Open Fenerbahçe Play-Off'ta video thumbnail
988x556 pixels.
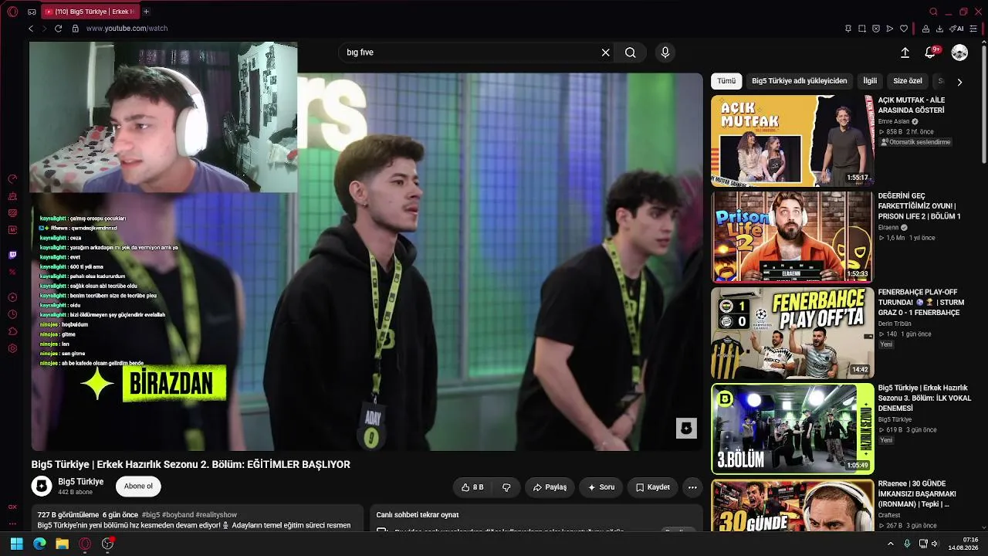click(x=792, y=333)
